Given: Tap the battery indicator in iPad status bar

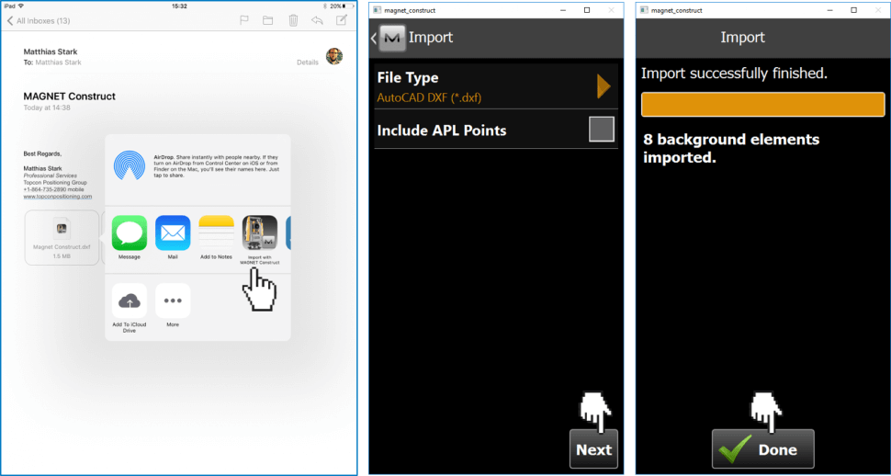Looking at the screenshot, I should (x=348, y=6).
